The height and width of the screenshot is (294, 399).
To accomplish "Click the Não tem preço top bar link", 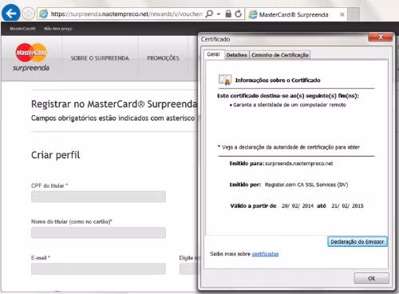I will point(58,29).
